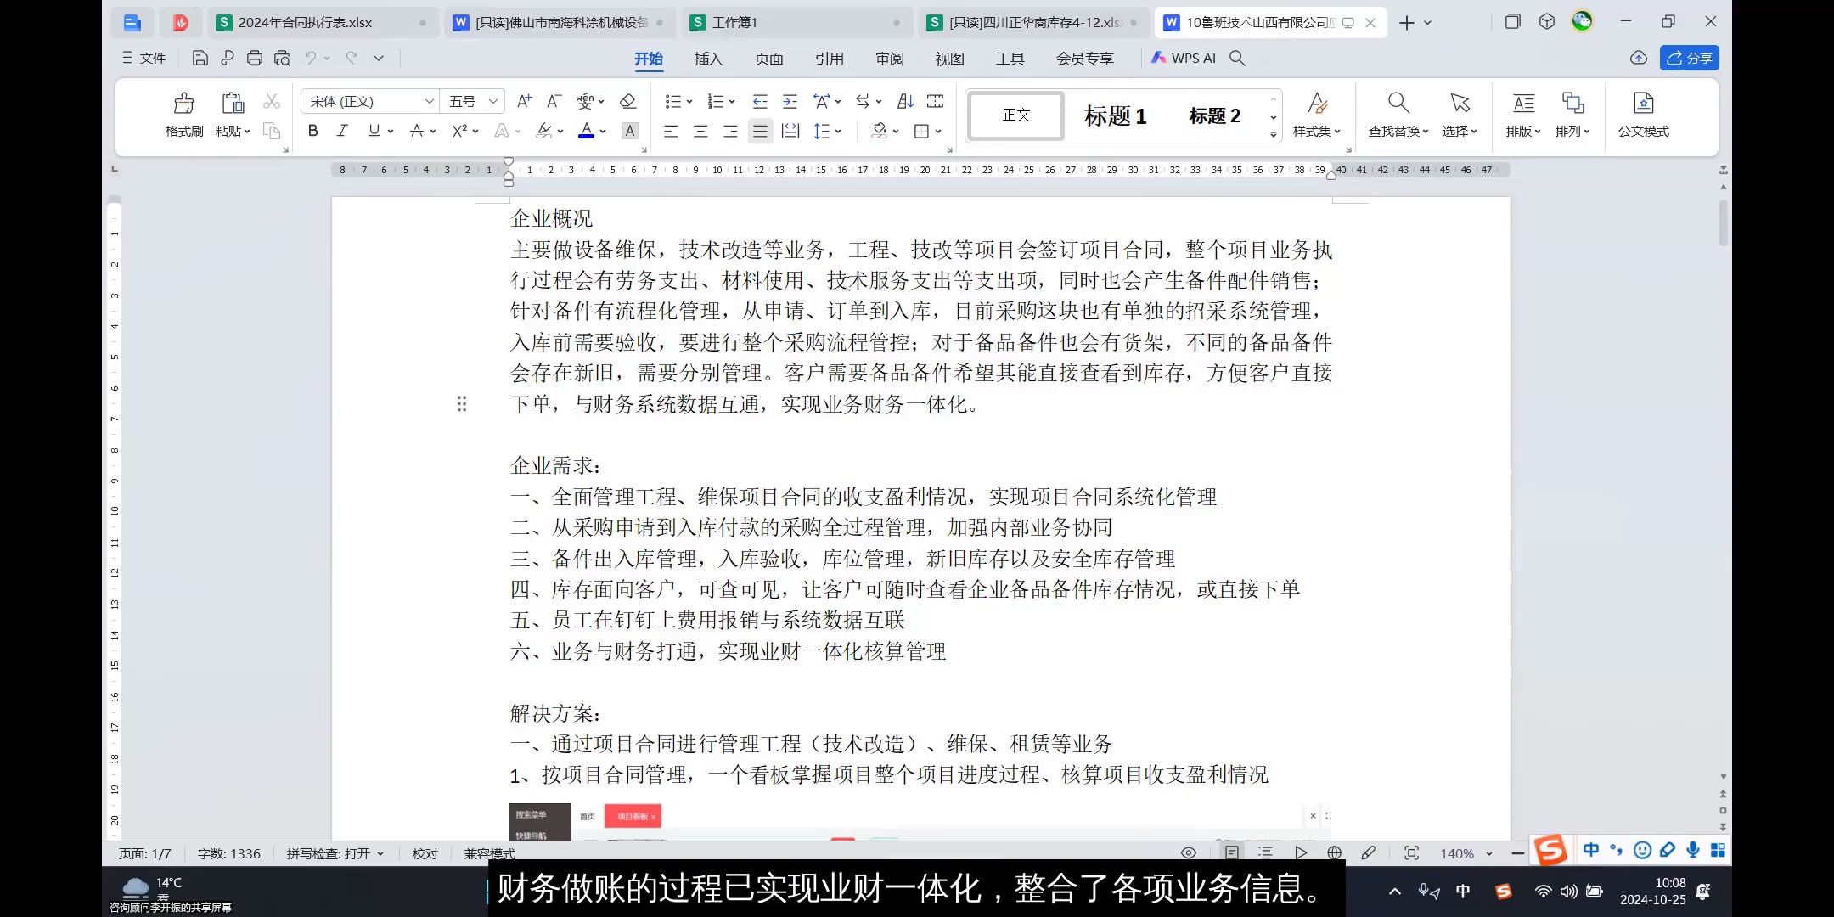The image size is (1834, 917).
Task: Clear formatting with the eraser icon
Action: [627, 101]
